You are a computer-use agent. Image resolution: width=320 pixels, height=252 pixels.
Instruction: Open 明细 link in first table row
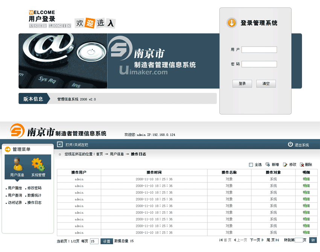(306, 179)
